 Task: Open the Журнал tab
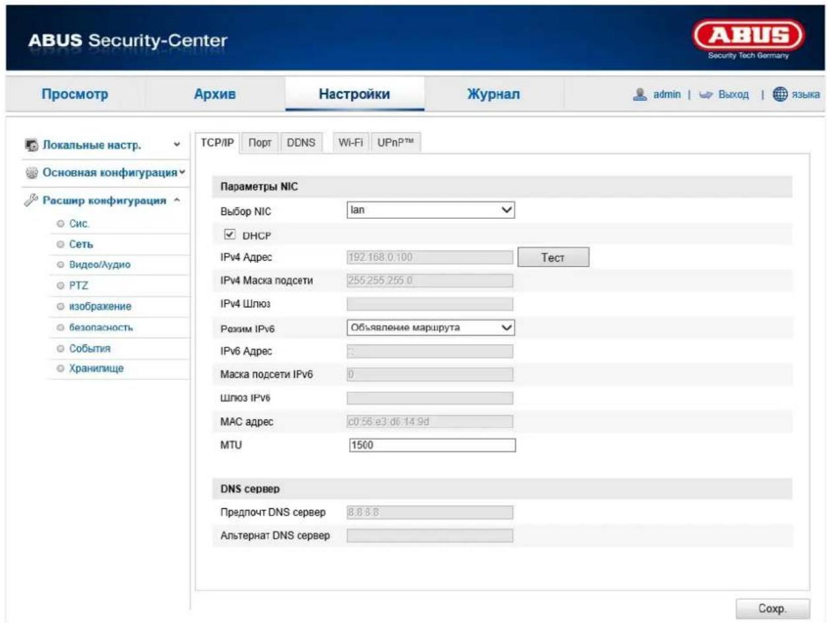pyautogui.click(x=493, y=94)
